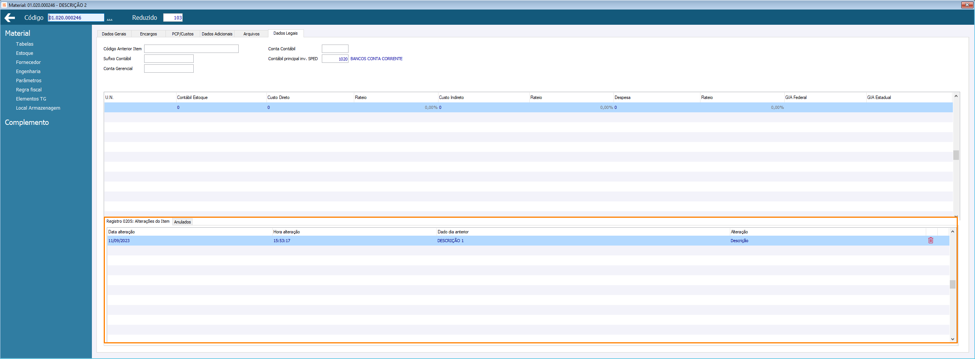The height and width of the screenshot is (359, 975).
Task: Click the Código Anterior Item field
Action: click(191, 49)
